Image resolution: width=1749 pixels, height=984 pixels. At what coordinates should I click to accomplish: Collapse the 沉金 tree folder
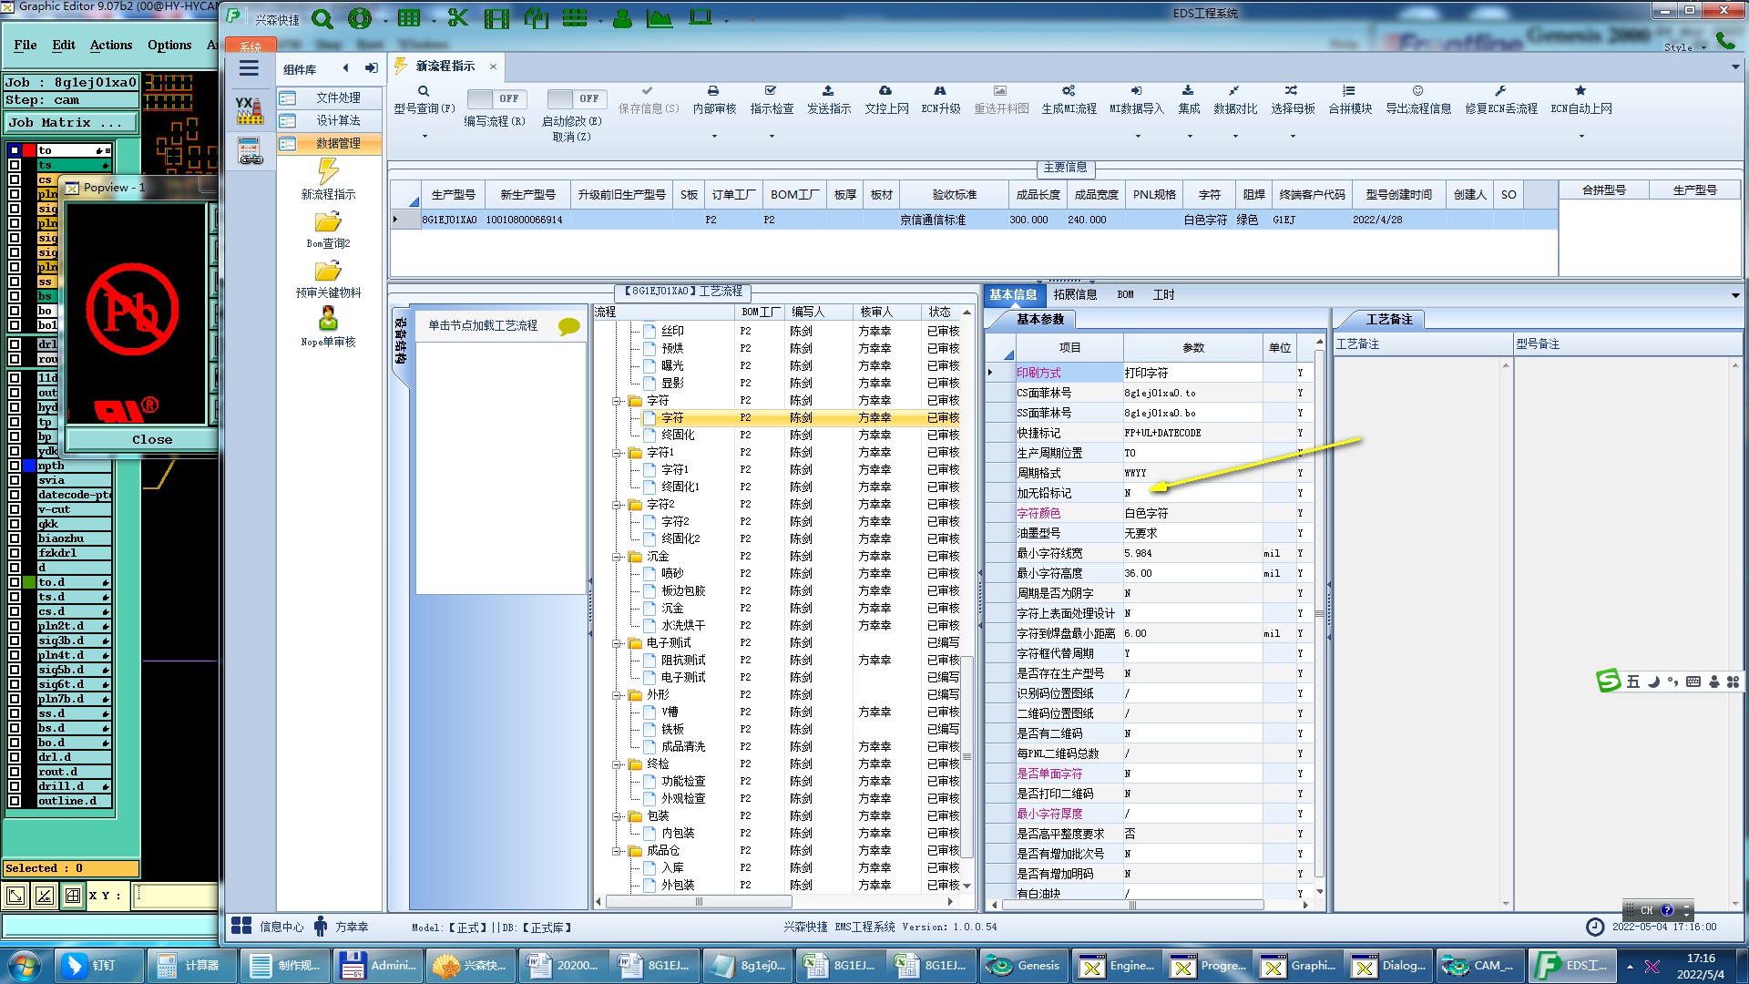point(618,557)
